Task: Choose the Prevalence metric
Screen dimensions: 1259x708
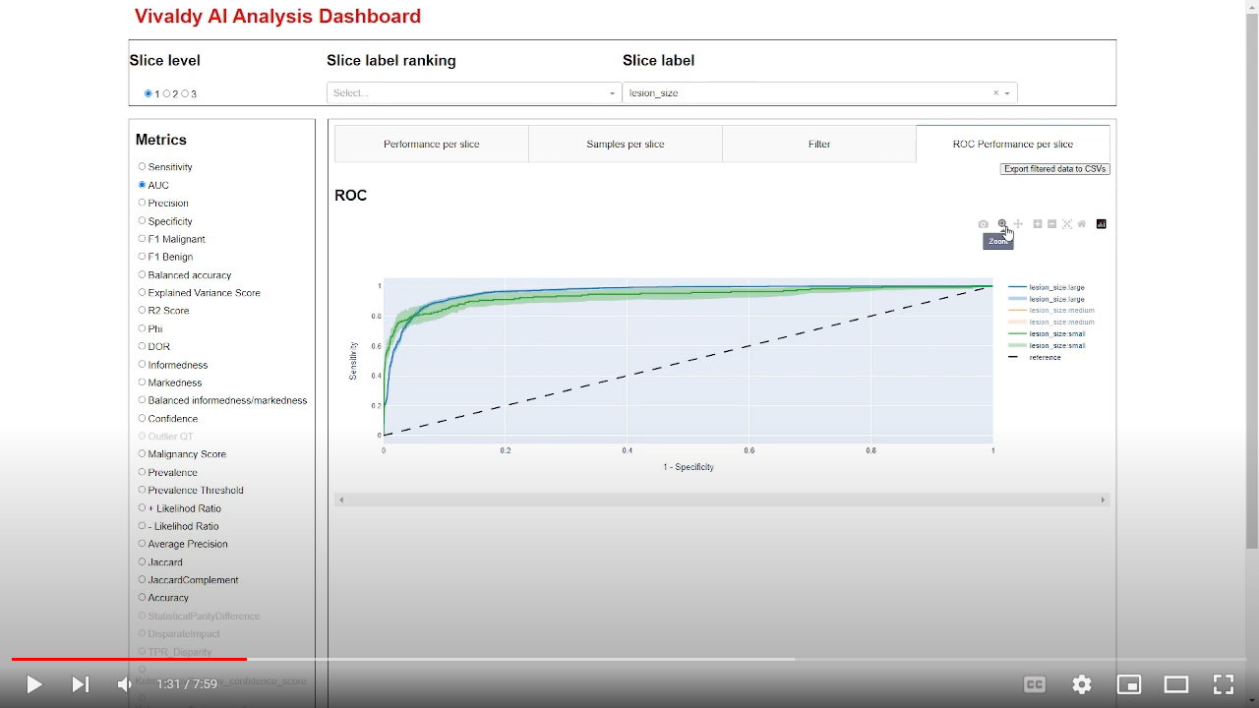Action: [143, 472]
